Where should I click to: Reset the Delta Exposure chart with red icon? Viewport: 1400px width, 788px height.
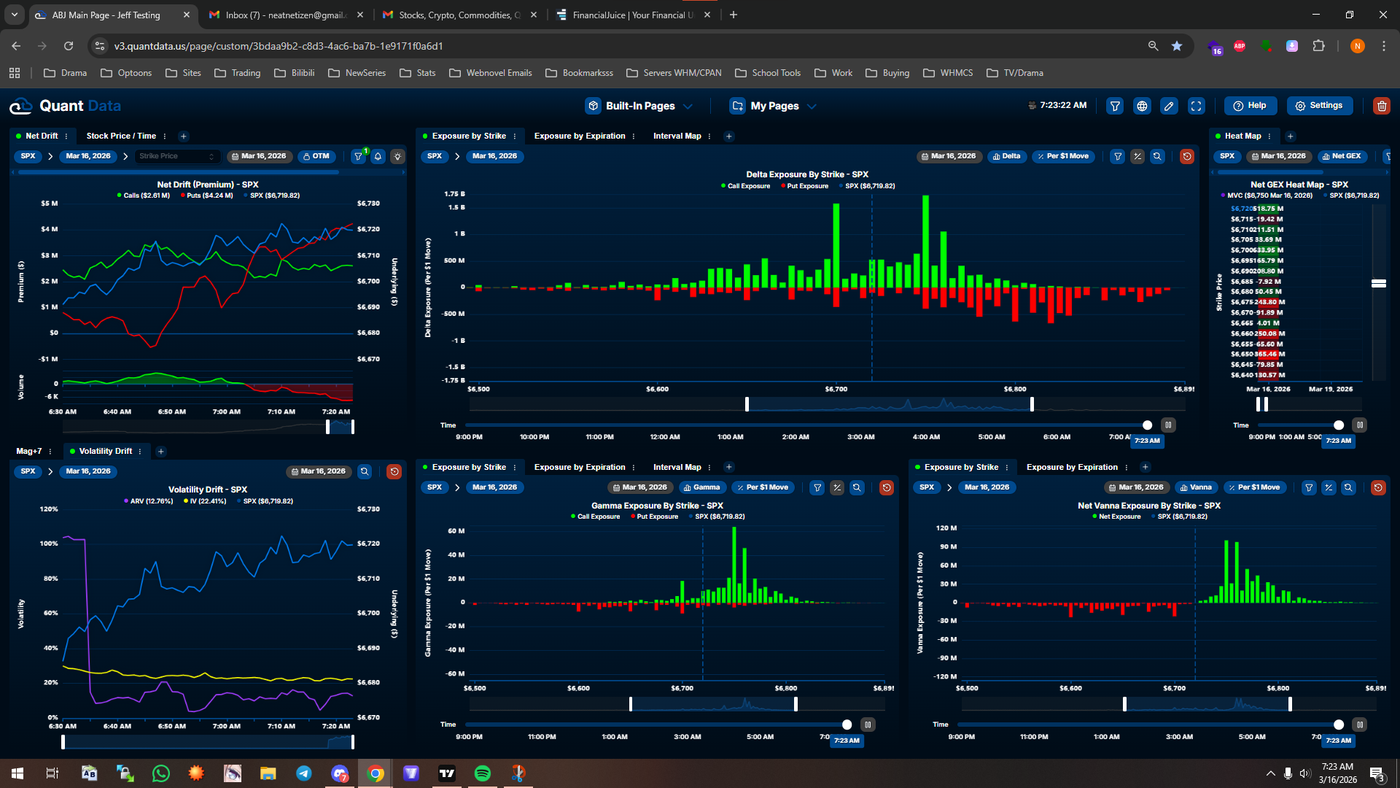point(1186,156)
